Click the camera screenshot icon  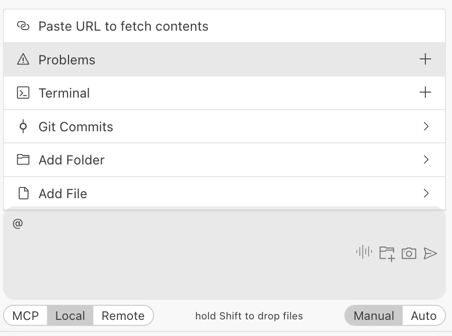pos(409,253)
